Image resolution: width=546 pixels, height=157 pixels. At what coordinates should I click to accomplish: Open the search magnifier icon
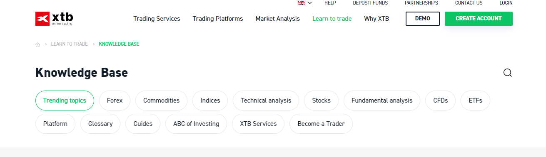(x=507, y=73)
